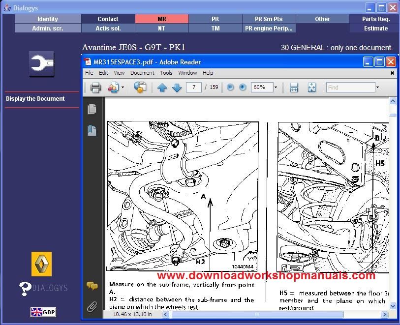This screenshot has width=400, height=325.
Task: Click the Dialogys Java title bar icon
Action: point(7,8)
